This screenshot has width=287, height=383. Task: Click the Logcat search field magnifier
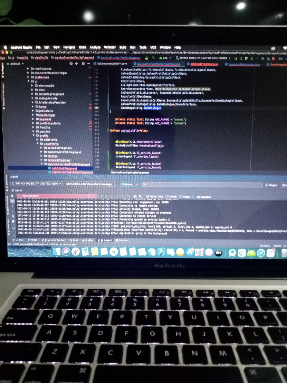143,185
